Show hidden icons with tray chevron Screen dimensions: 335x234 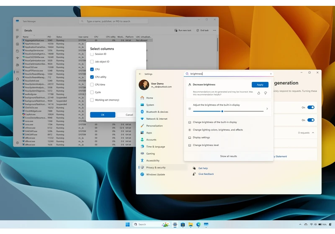(300, 224)
